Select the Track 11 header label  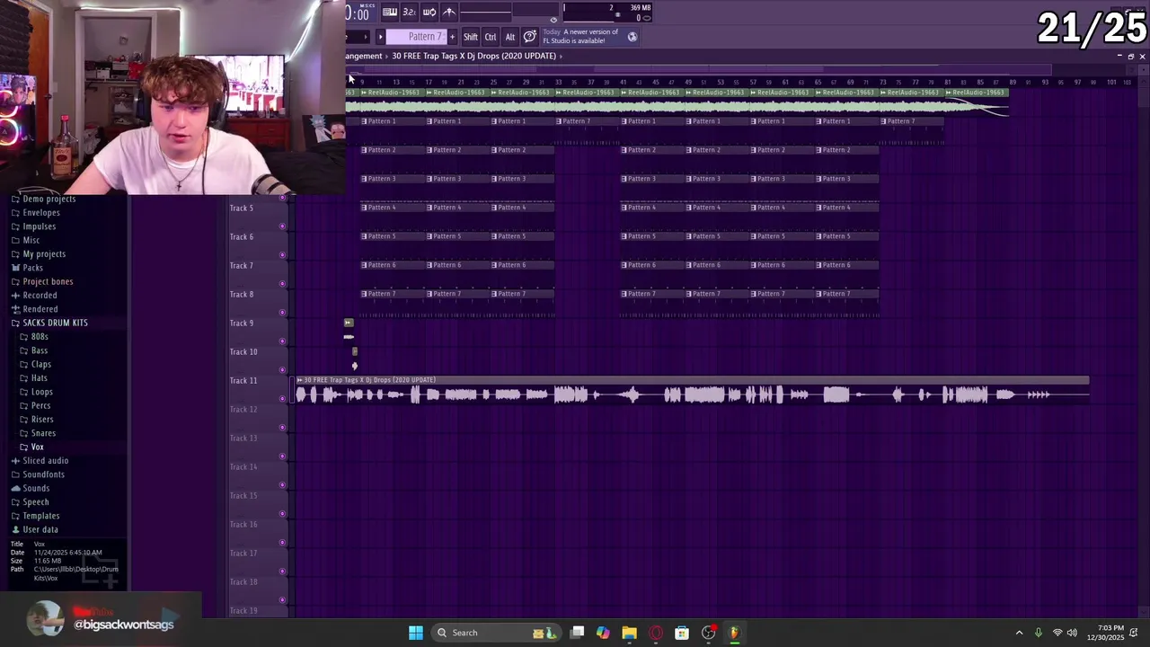pos(243,380)
